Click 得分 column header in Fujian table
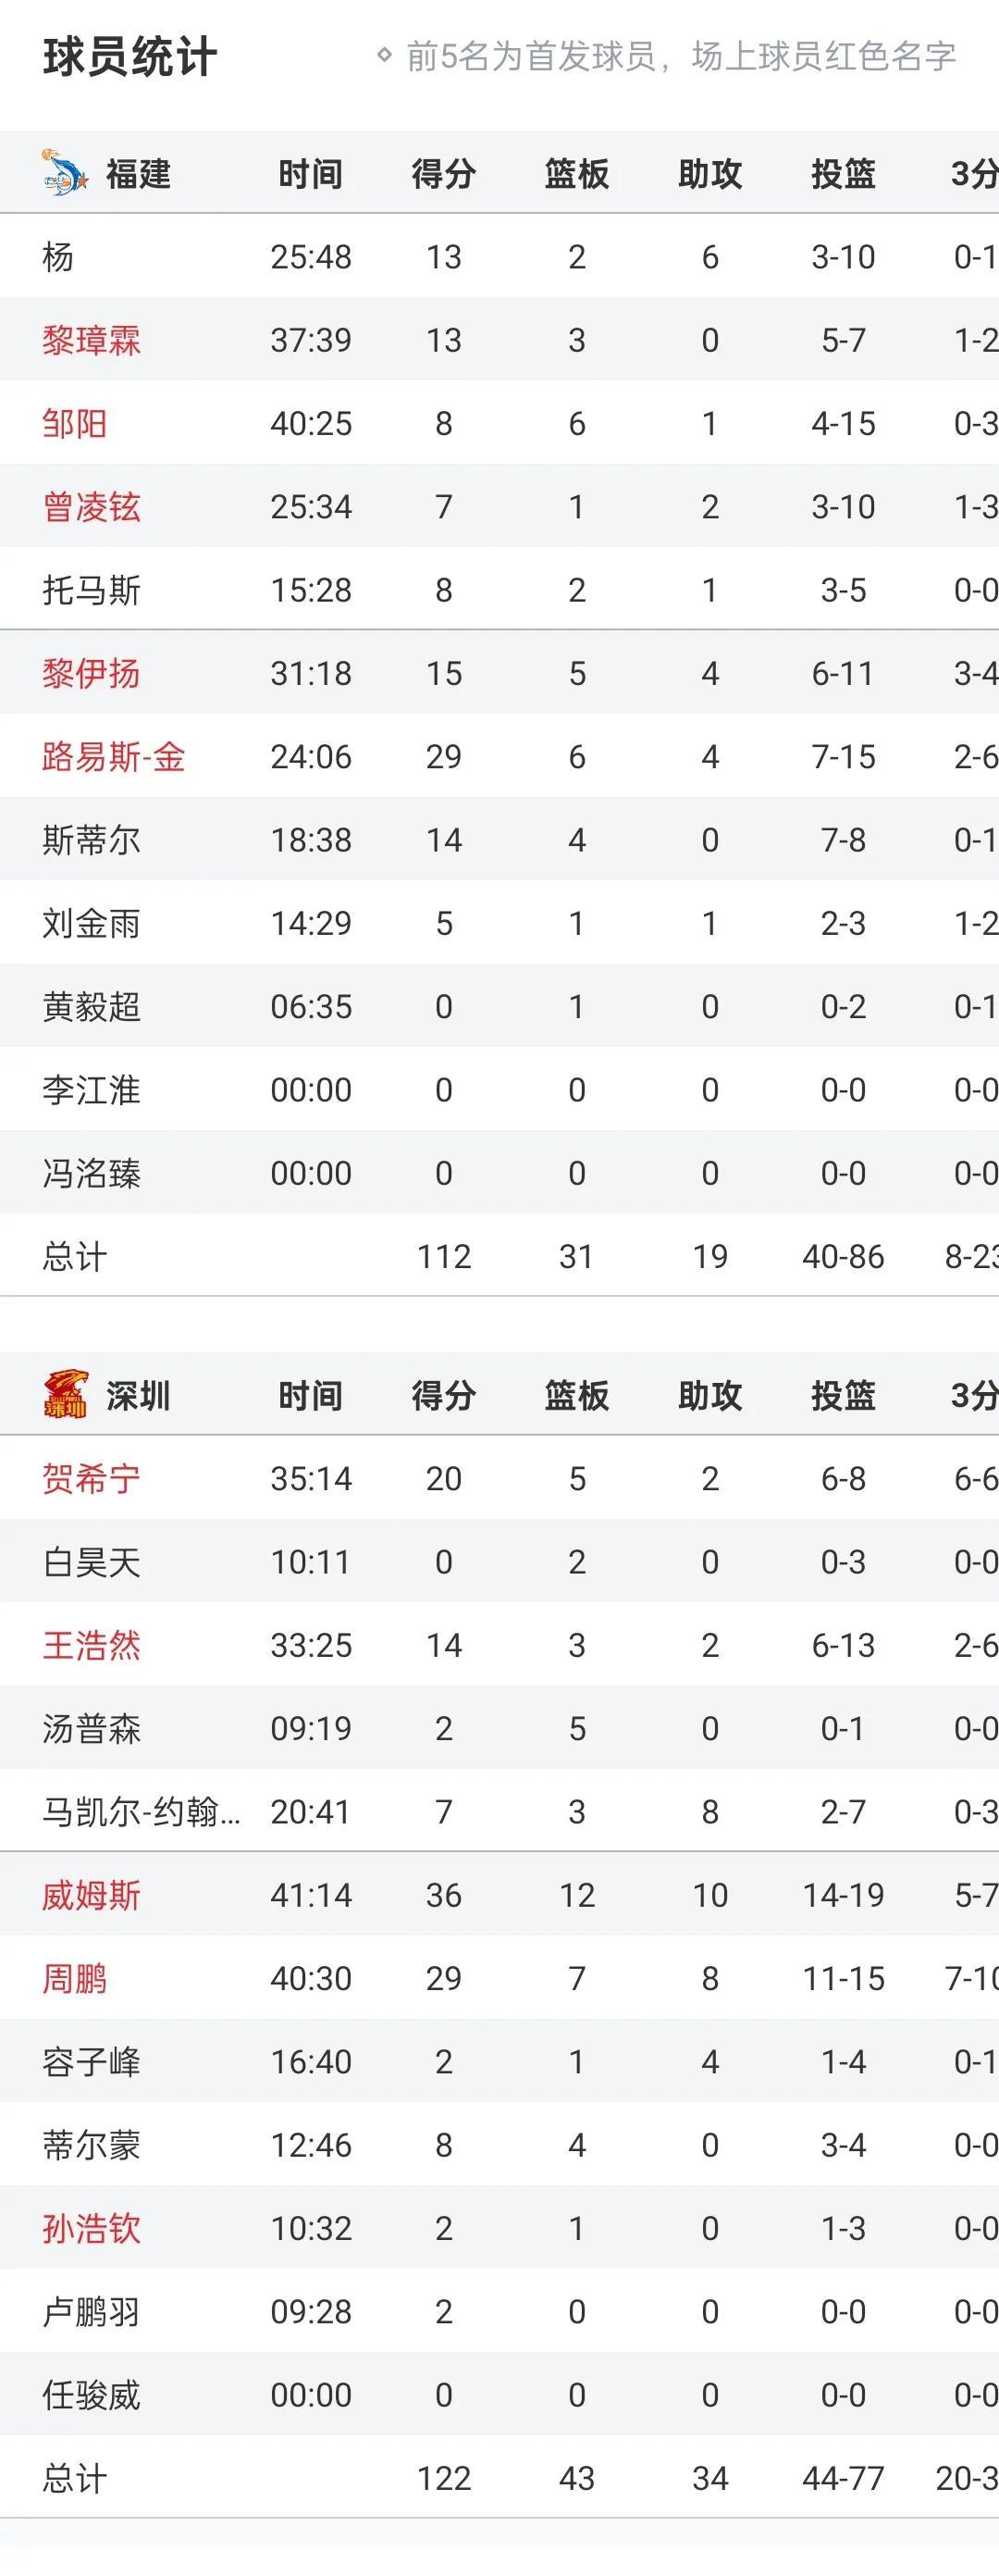This screenshot has width=999, height=2576. click(444, 174)
